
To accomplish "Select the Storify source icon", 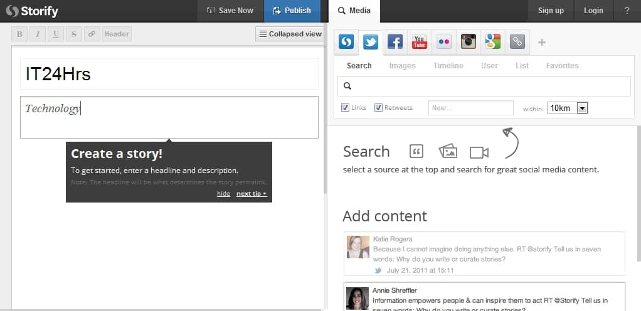I will pos(346,43).
